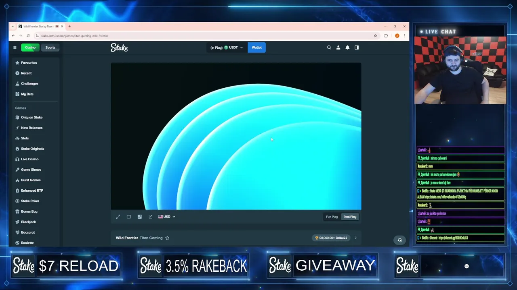
Task: Open the tab search dropdown arrow
Action: [13, 27]
